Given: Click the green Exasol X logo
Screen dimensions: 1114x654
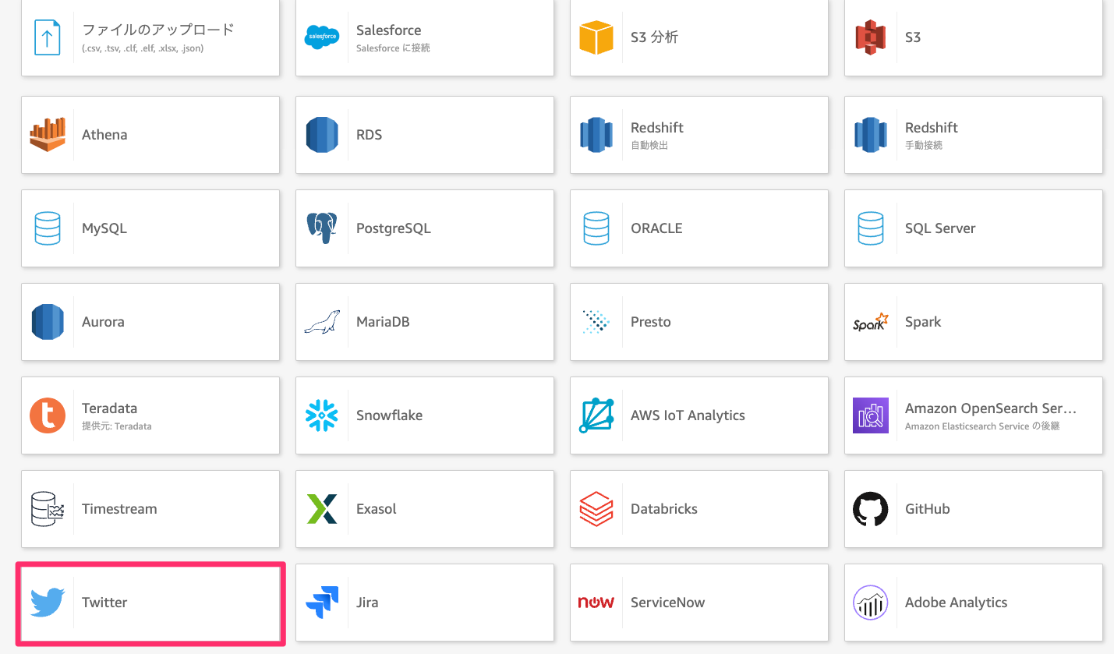Looking at the screenshot, I should pos(322,509).
